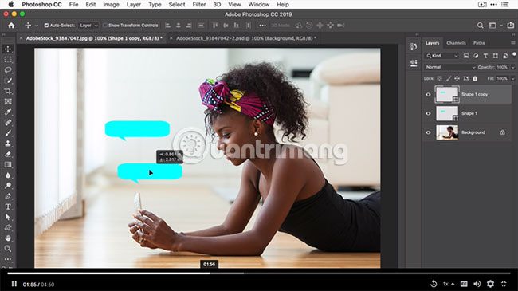Open the Auto-Select Layer dropdown
The height and width of the screenshot is (291, 518).
88,26
